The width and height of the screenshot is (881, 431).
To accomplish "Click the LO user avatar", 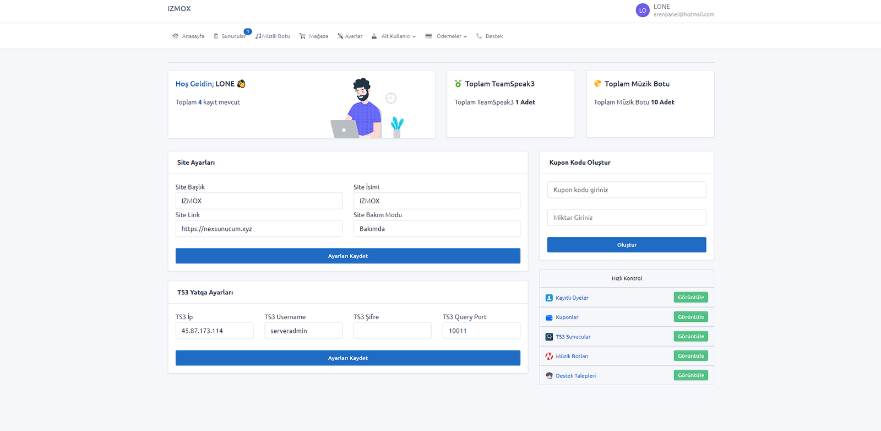I will (643, 10).
